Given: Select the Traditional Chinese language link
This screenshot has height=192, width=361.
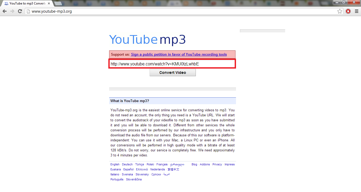Looking at the screenshot, I should [173, 170].
